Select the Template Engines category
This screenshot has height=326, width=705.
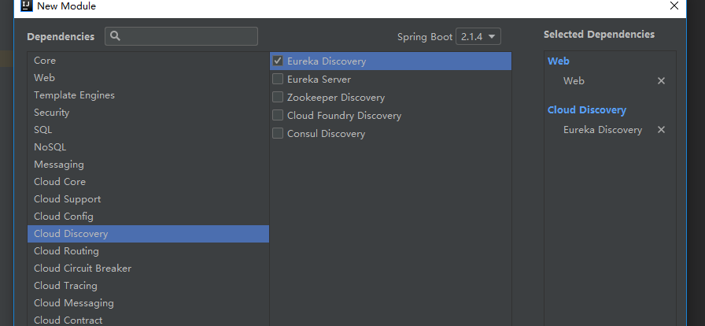[x=148, y=95]
